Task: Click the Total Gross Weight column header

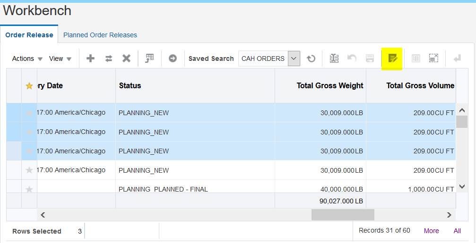Action: pos(330,85)
